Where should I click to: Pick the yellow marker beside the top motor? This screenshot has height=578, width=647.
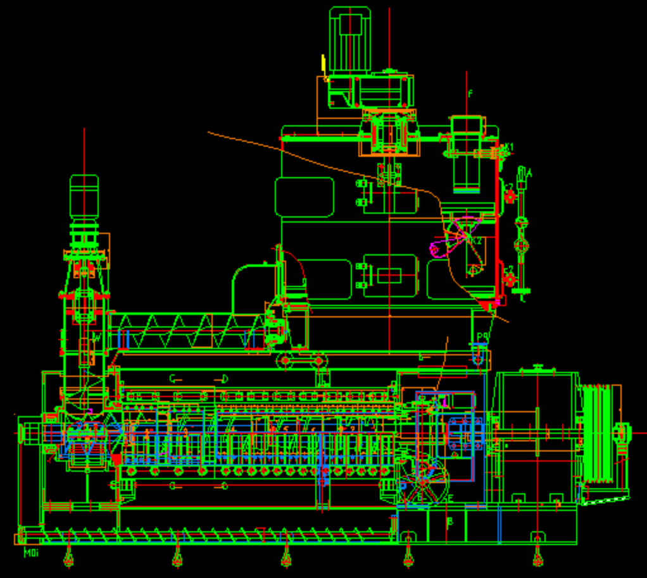(x=323, y=63)
